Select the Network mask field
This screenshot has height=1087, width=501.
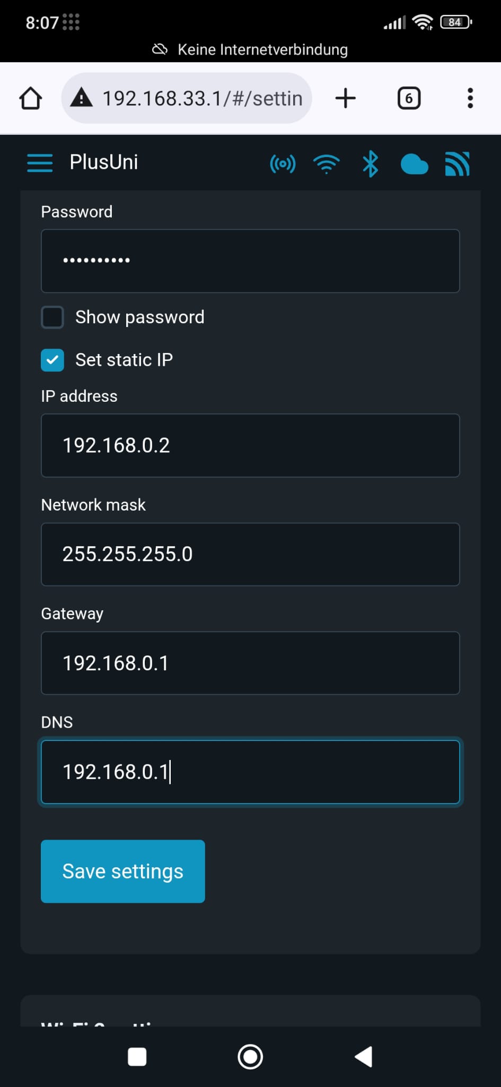click(x=250, y=554)
